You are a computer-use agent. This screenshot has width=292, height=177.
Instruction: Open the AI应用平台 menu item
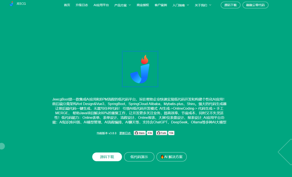[x=101, y=5]
